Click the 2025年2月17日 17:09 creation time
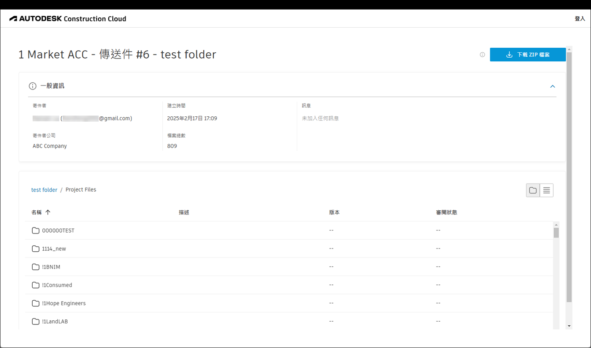Screen dimensions: 591x348 pyautogui.click(x=192, y=118)
